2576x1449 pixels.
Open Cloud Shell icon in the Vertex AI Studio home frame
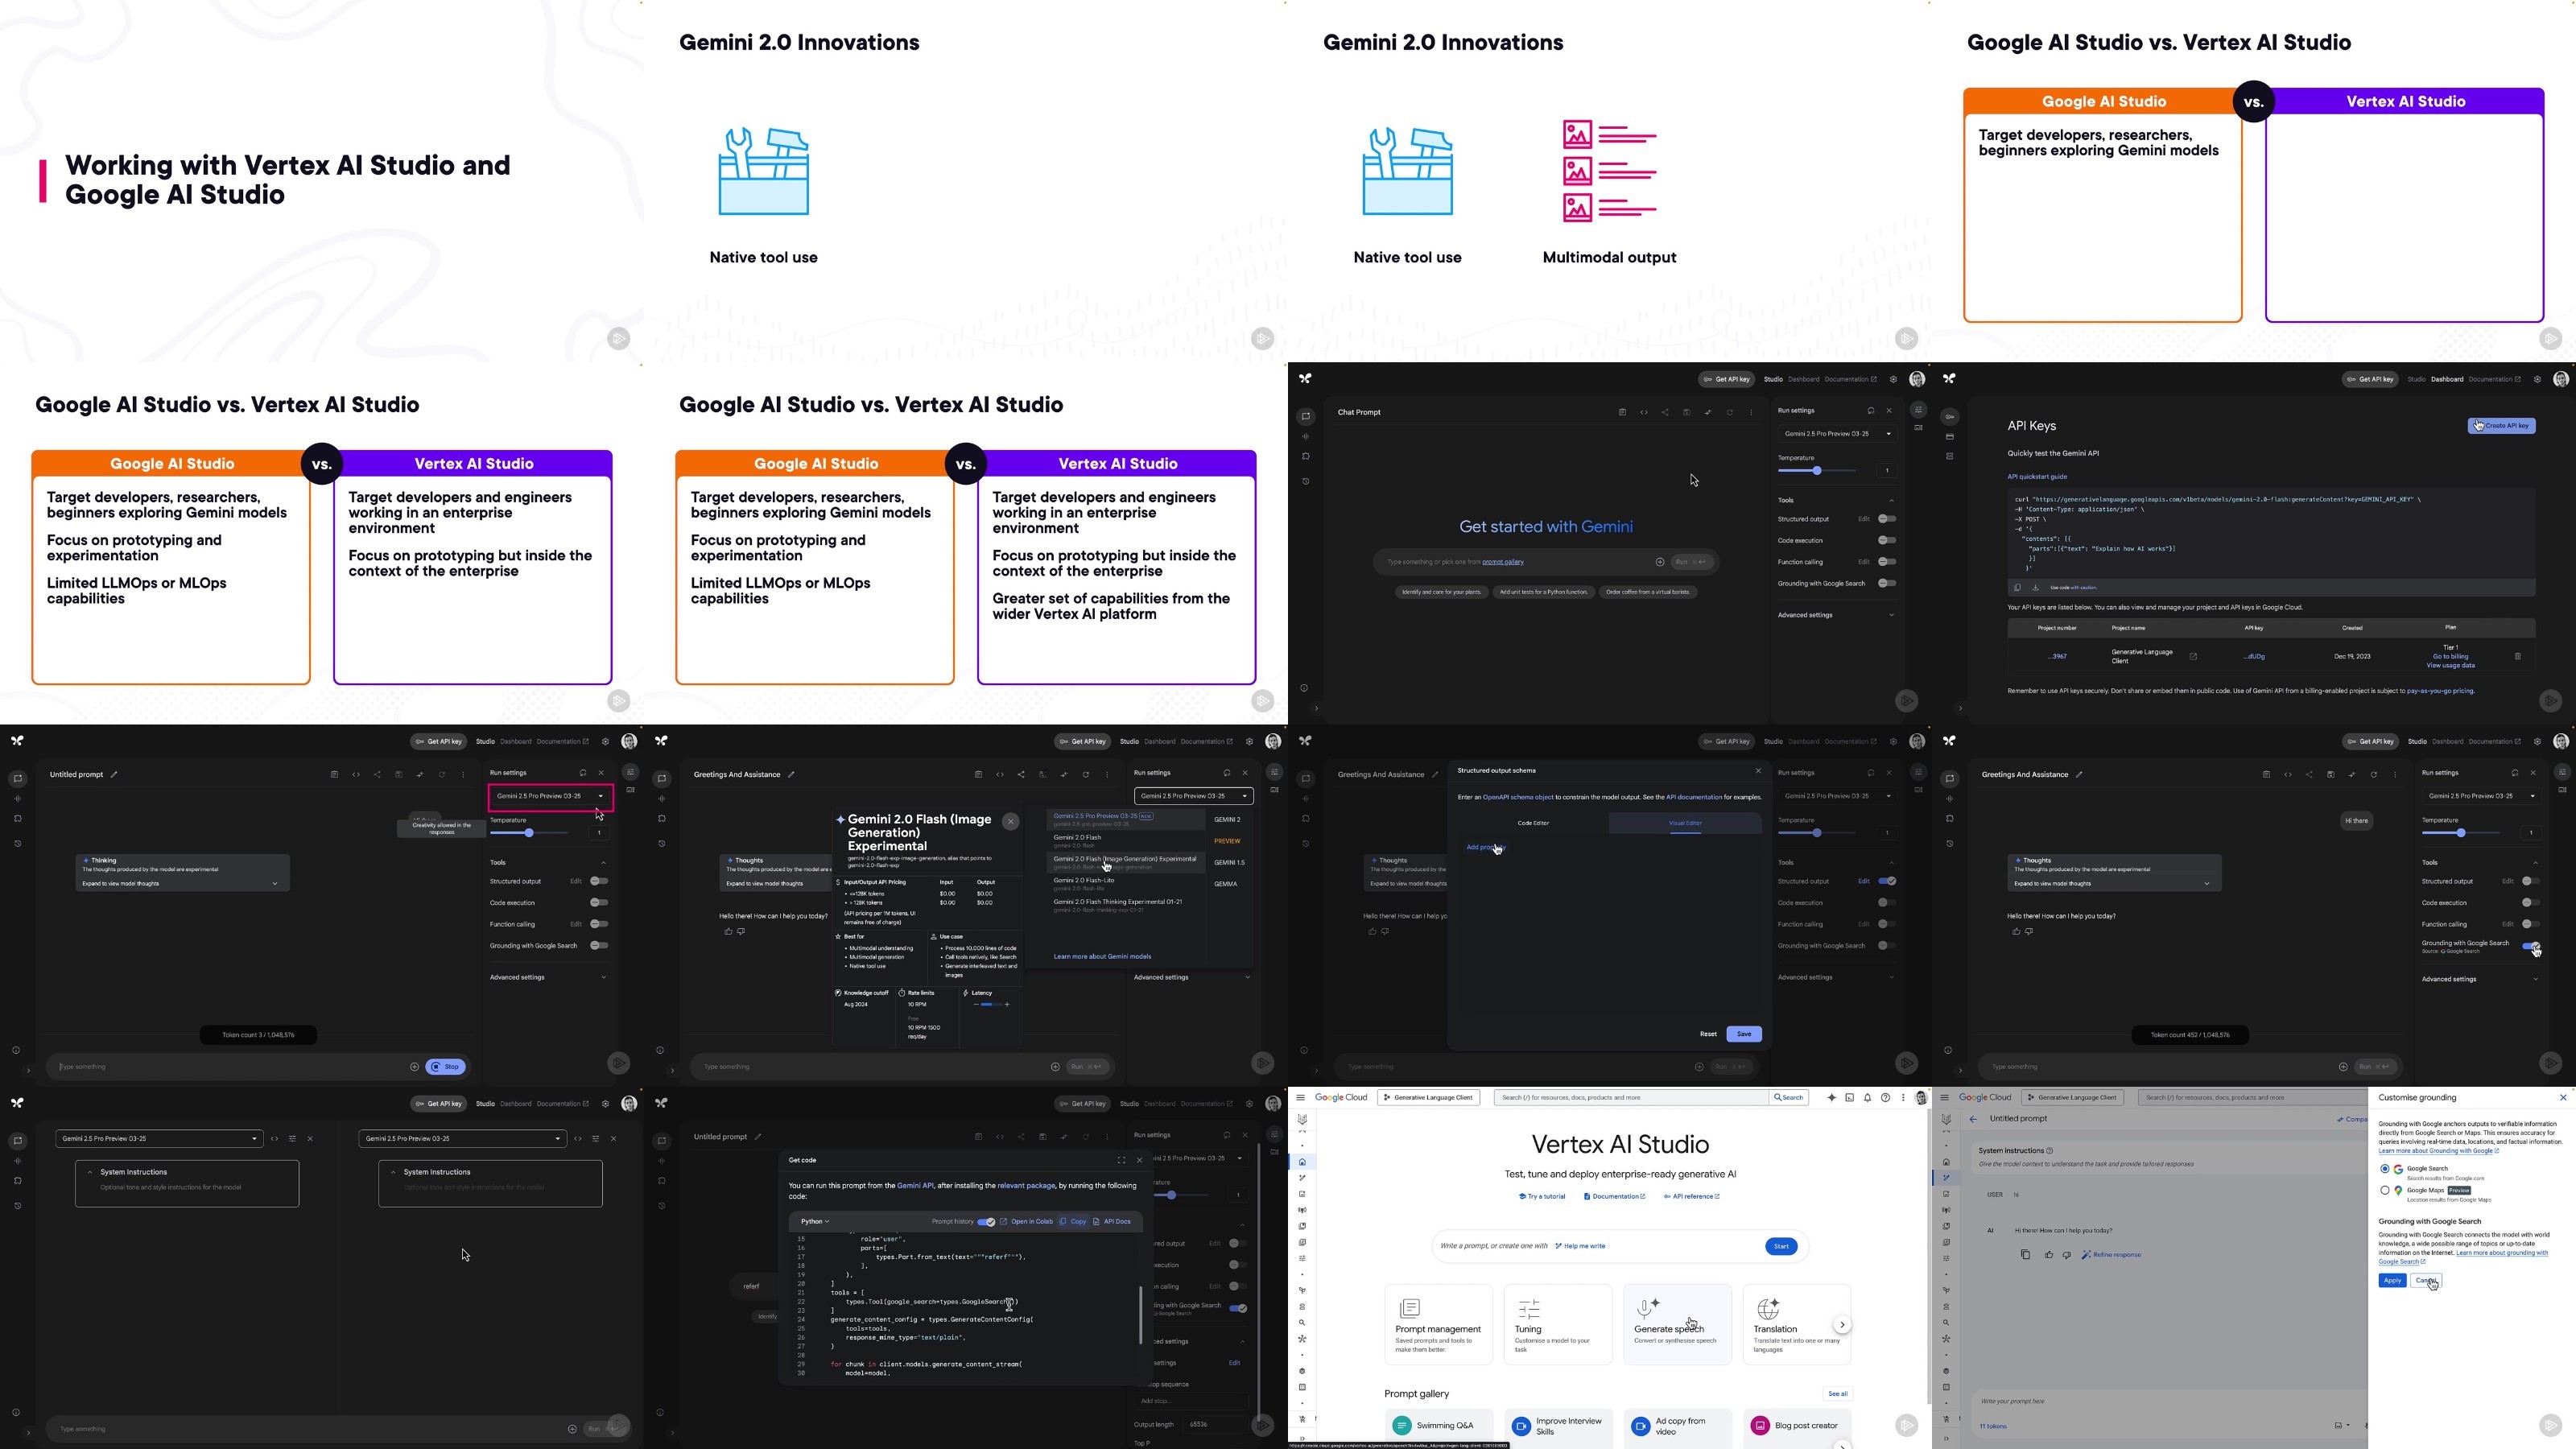1849,1097
